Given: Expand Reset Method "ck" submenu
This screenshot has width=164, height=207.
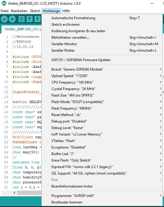Looking at the screenshot, I should pyautogui.click(x=102, y=115).
